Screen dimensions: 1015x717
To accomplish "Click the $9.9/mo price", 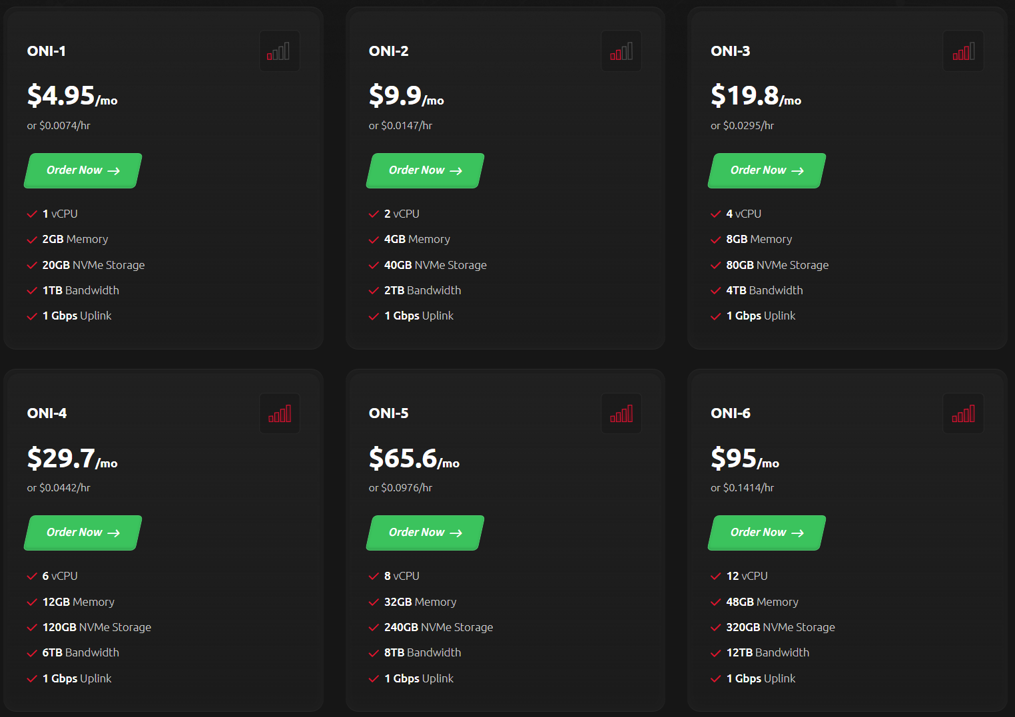I will point(406,95).
